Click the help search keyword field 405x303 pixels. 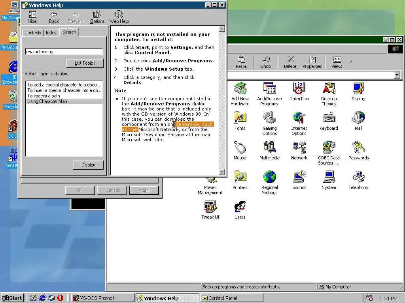click(64, 52)
